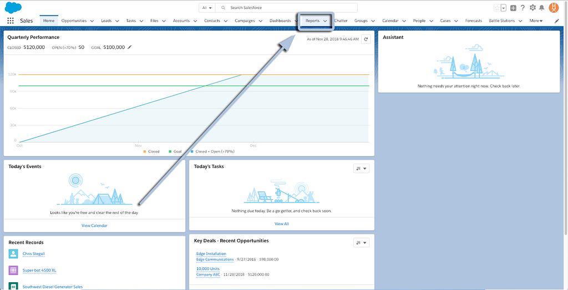The image size is (568, 290).
Task: Refresh the Quarterly Performance chart
Action: point(366,39)
